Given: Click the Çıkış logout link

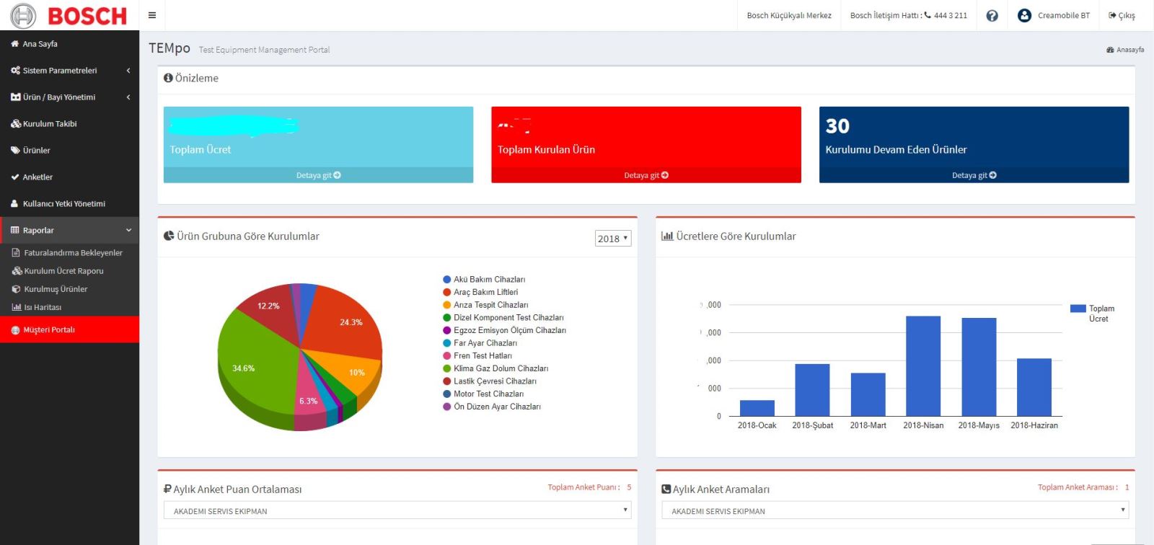Looking at the screenshot, I should (1122, 15).
